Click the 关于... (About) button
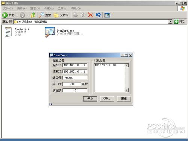 tap(107, 99)
